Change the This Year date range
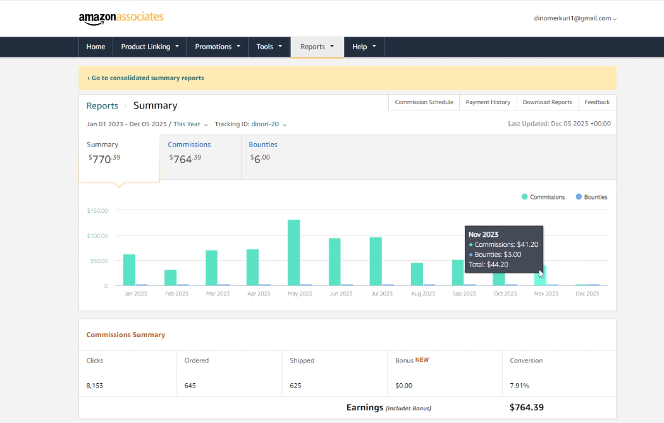 point(190,124)
